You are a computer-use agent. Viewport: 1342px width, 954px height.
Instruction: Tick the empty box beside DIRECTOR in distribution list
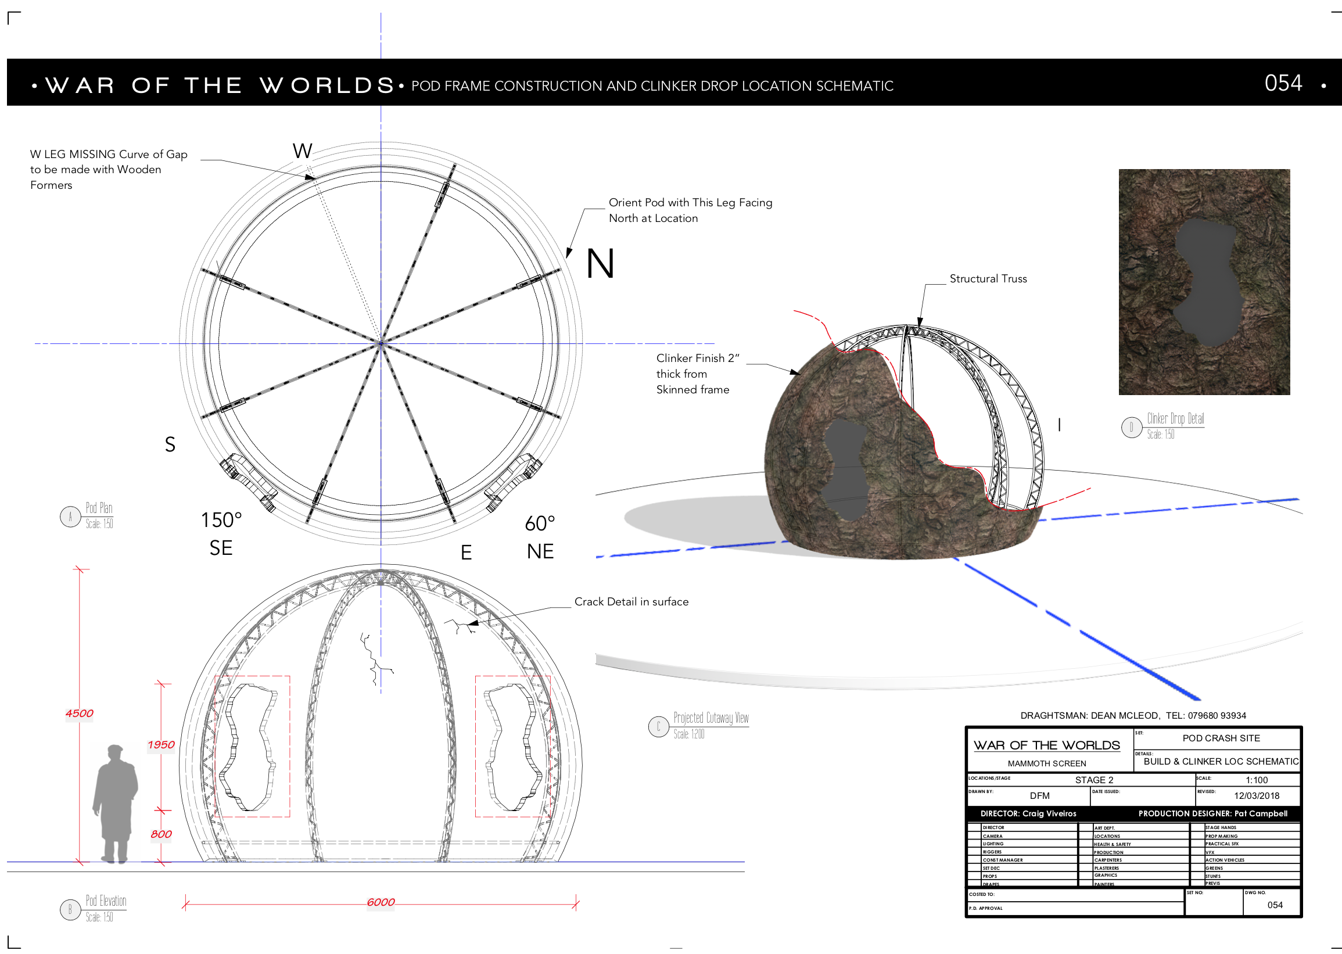pos(975,827)
